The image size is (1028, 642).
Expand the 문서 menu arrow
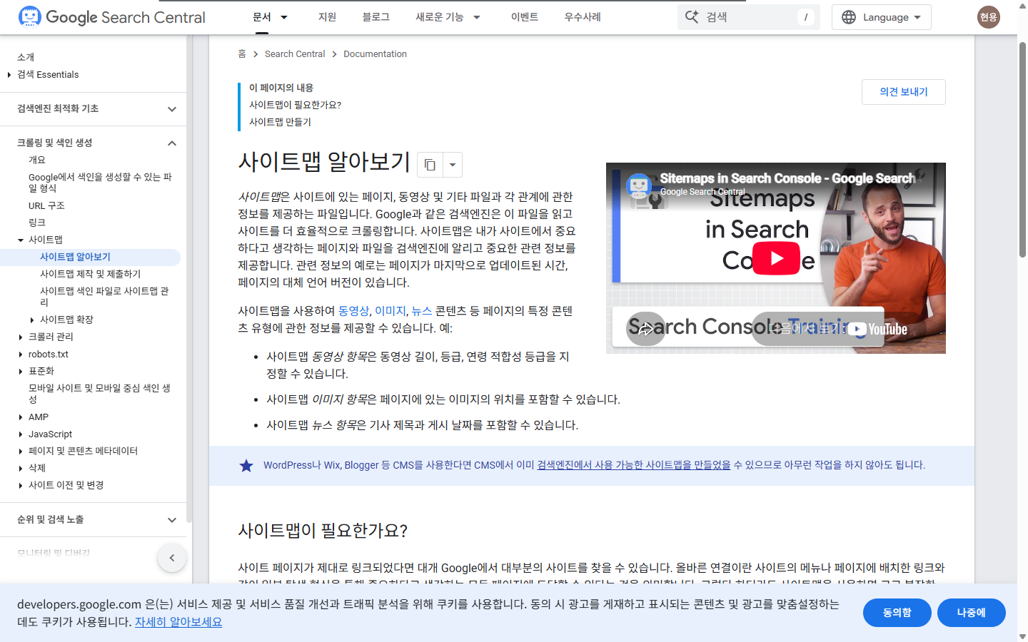pos(284,17)
